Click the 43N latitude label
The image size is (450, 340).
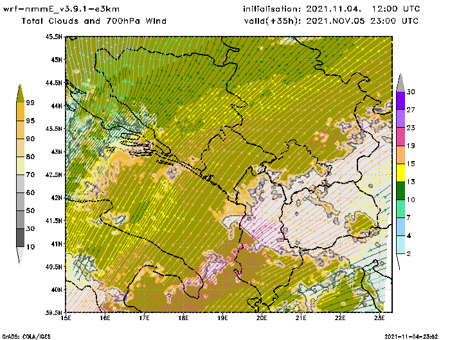[57, 151]
